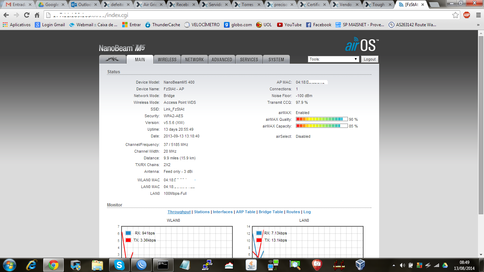This screenshot has height=272, width=484.
Task: Switch to the Google Drive browser tab
Action: coord(51,5)
